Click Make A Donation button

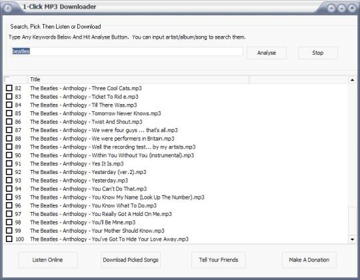pyautogui.click(x=309, y=260)
